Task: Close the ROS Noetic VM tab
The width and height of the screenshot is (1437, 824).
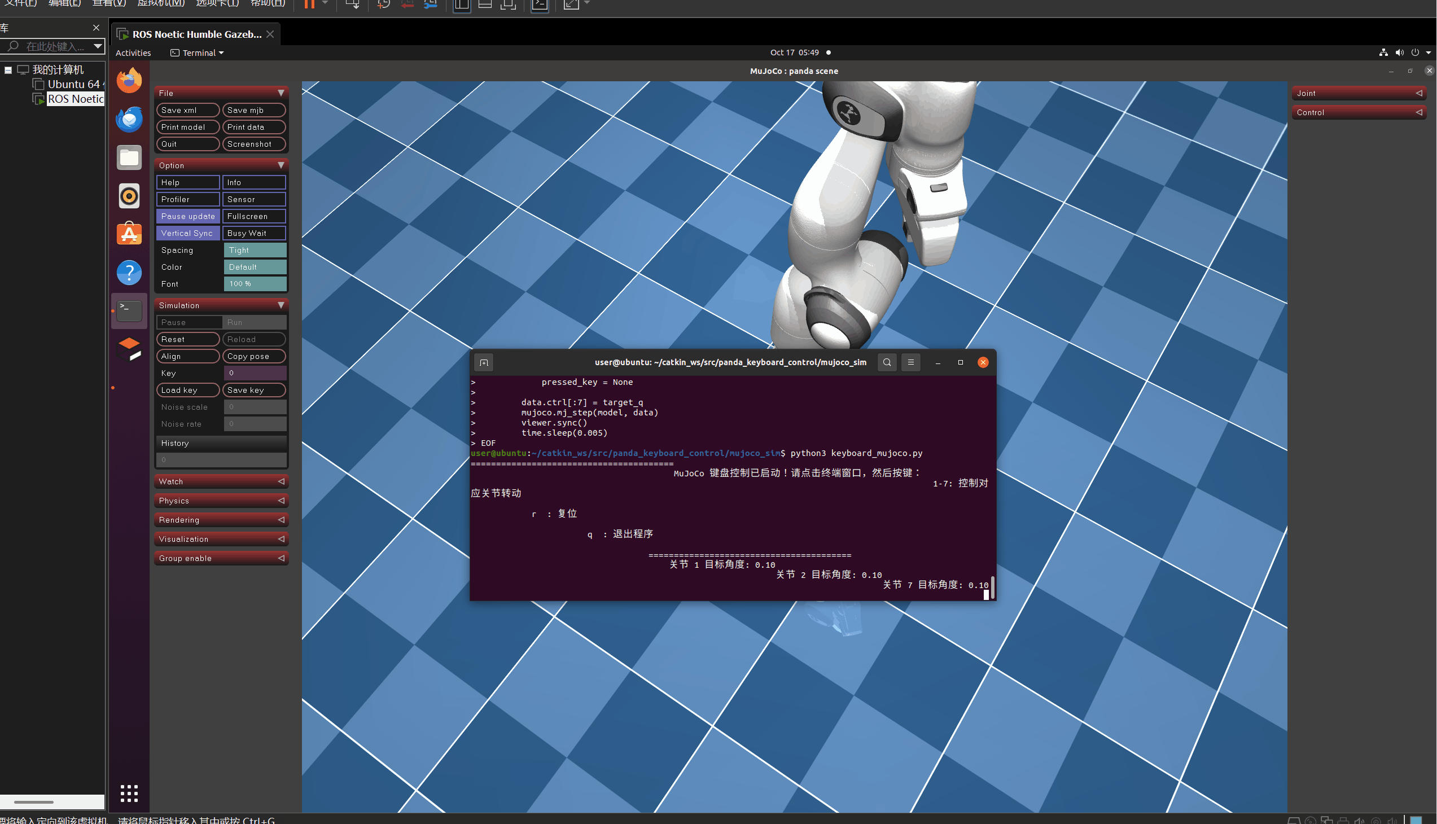Action: [270, 34]
